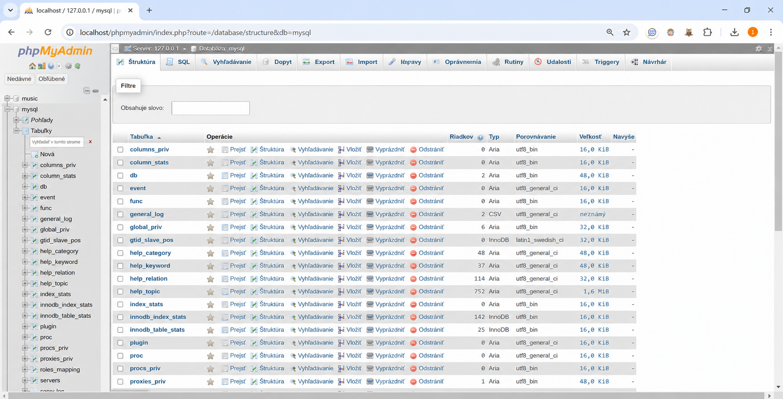Click the phpMyAdmin home icon
Screen dimensions: 783x399
click(x=32, y=66)
